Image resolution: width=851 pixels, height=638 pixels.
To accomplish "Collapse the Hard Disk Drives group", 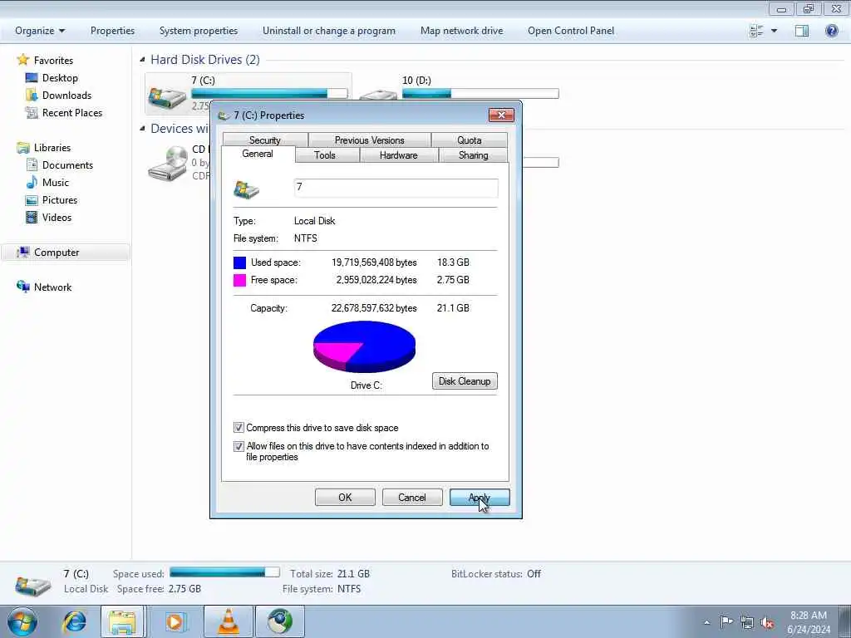I will pos(142,60).
